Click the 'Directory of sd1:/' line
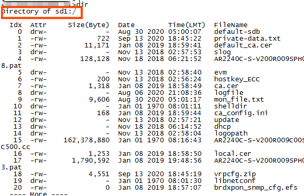 click(39, 11)
